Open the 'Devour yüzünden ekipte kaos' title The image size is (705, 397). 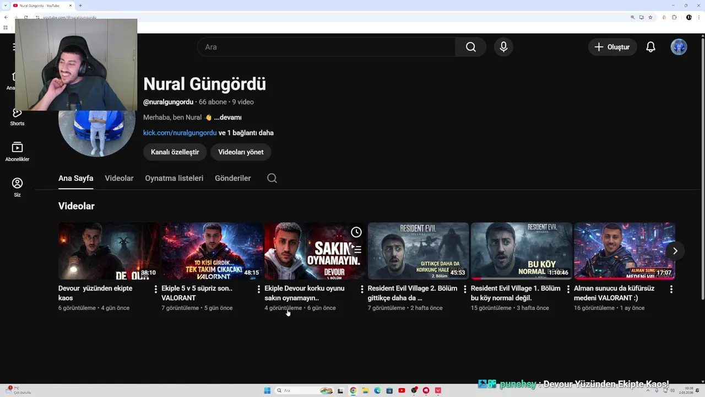pos(95,293)
